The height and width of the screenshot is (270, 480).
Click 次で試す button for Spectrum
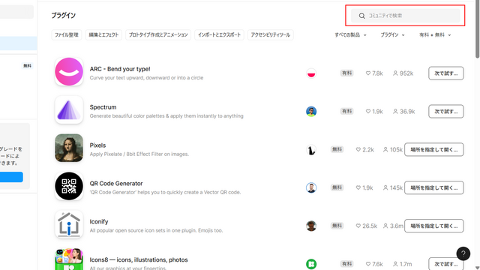pos(446,112)
